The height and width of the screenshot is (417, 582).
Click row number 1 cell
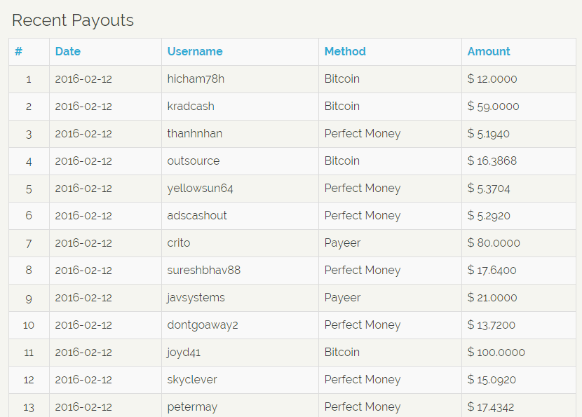[x=29, y=79]
